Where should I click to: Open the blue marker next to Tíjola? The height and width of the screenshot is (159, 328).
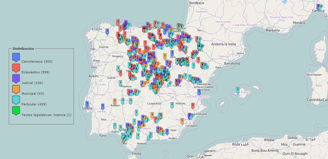(167, 131)
